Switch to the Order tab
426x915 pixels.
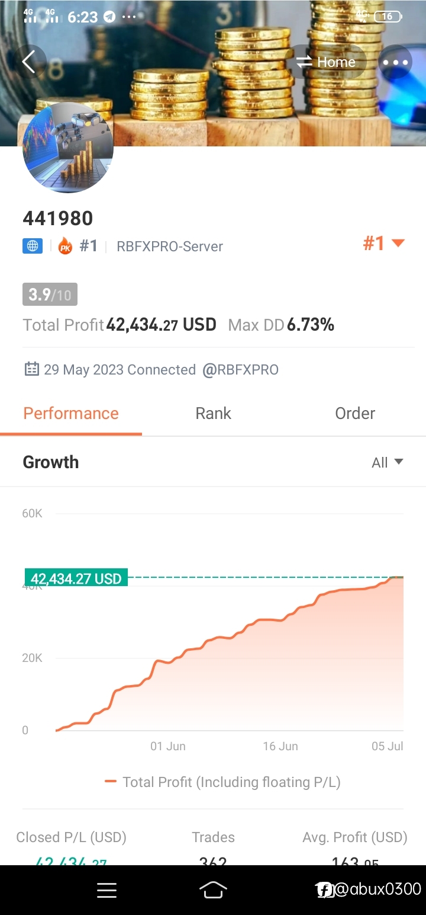pos(355,414)
